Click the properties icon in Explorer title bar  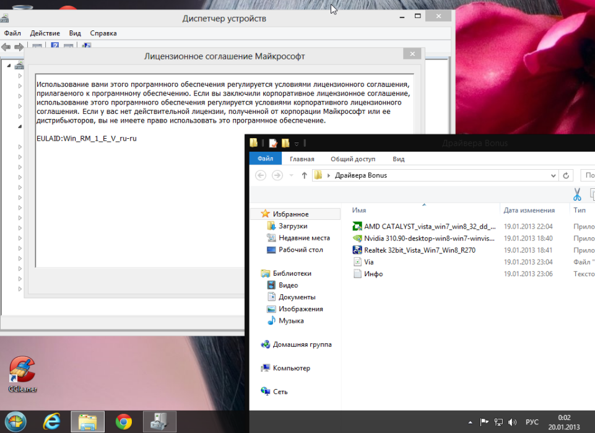[x=273, y=143]
